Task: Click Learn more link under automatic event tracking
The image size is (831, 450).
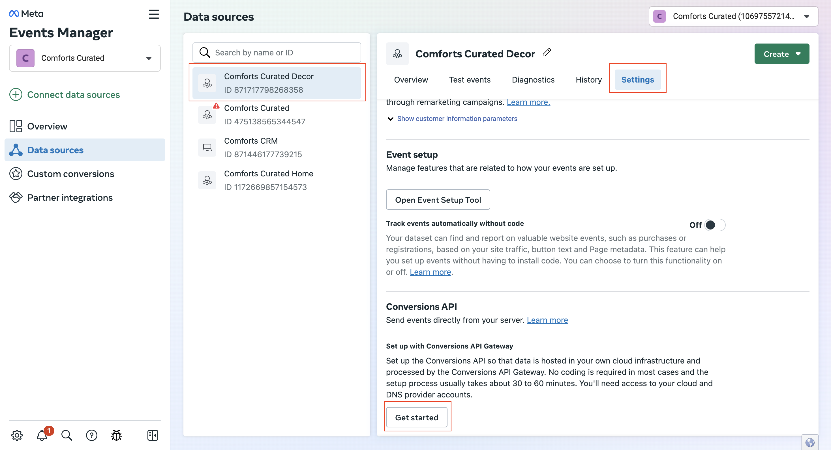Action: click(x=430, y=272)
